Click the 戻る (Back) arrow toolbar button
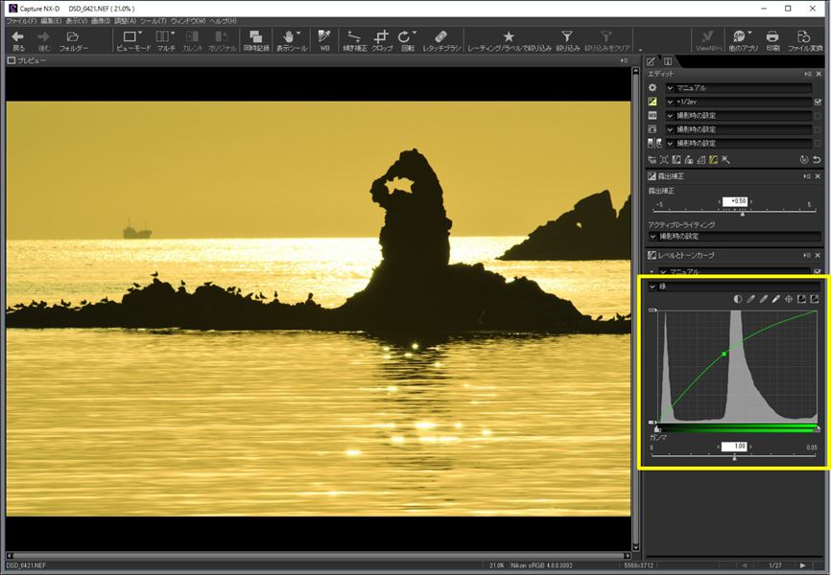Image resolution: width=831 pixels, height=575 pixels. click(18, 40)
